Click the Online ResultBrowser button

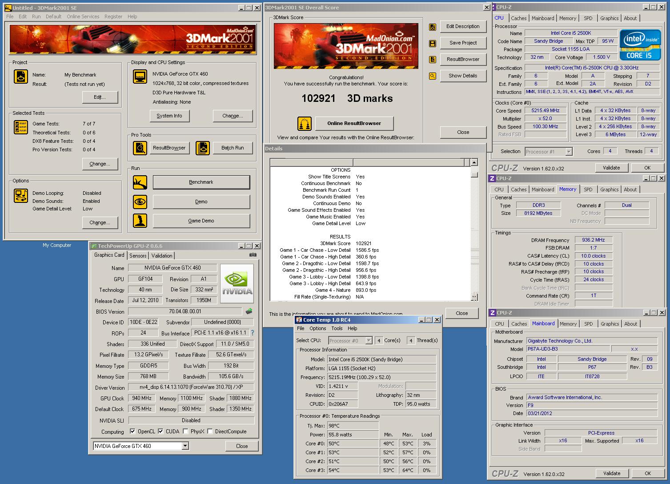pos(354,123)
